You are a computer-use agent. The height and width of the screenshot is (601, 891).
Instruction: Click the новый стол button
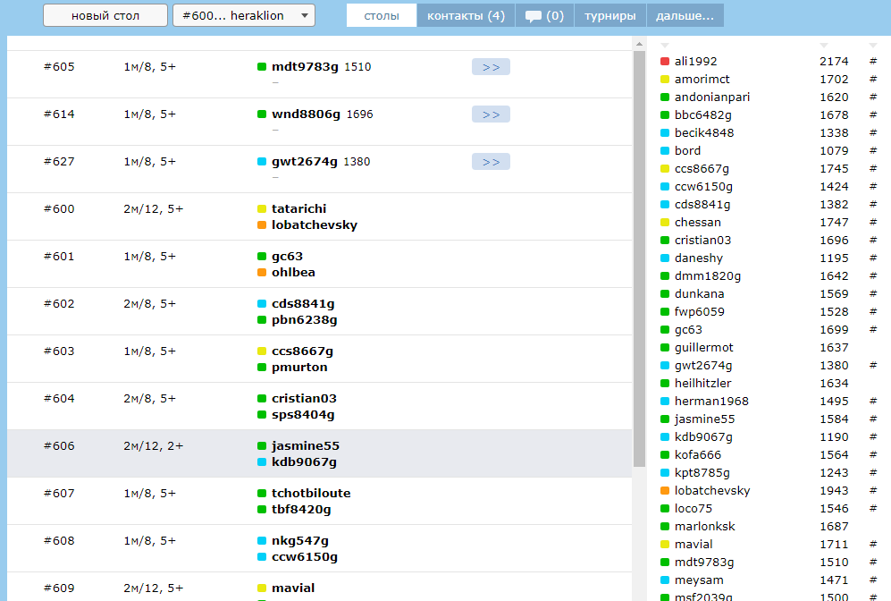pos(105,16)
